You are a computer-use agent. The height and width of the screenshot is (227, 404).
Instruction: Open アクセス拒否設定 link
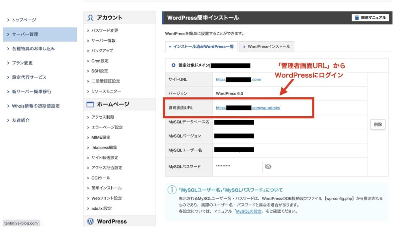(x=107, y=168)
